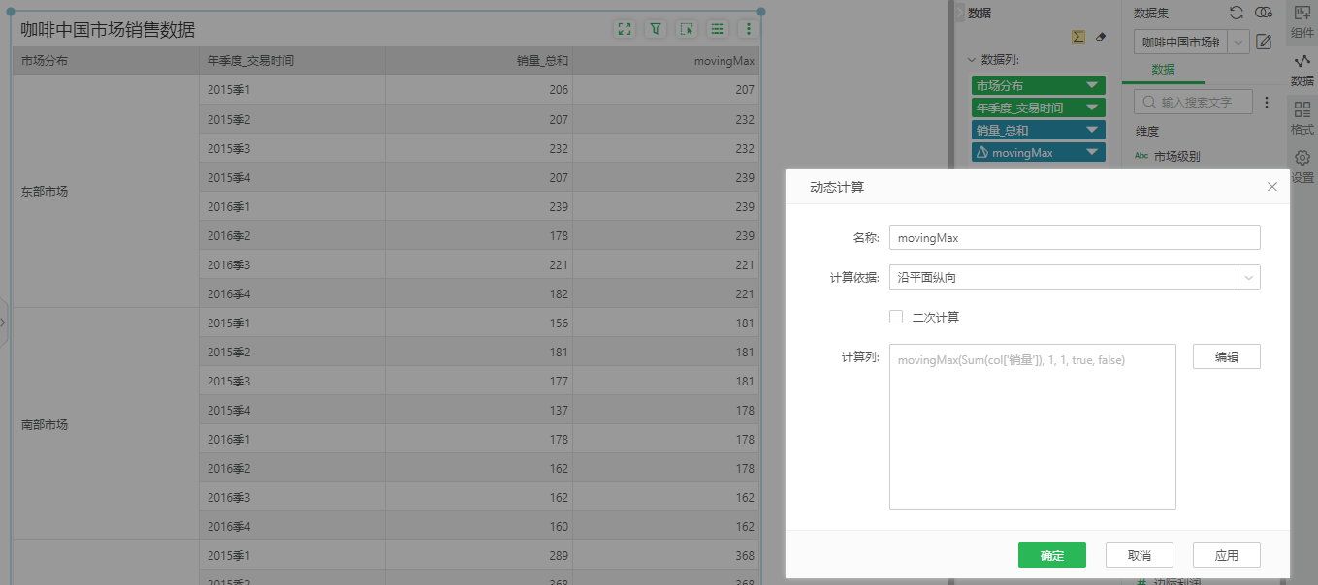The height and width of the screenshot is (585, 1318).
Task: Open the 组件 component sidebar panel
Action: point(1302,21)
